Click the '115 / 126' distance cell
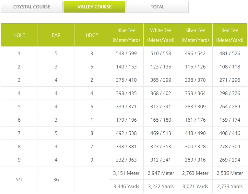 [x=195, y=67]
